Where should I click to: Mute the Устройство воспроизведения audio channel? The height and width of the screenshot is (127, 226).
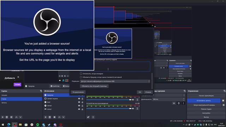[133, 109]
